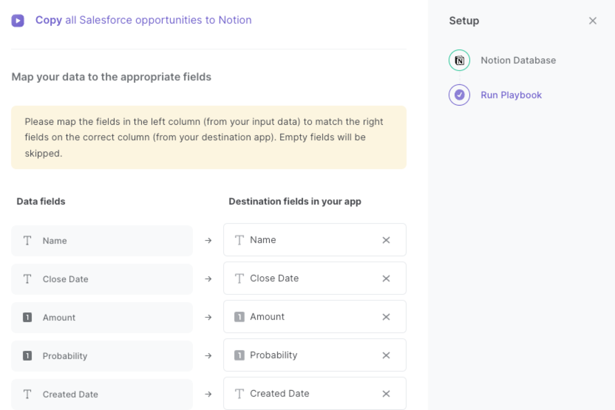Screen dimensions: 615x410
Task: Click the arrow between Amount fields
Action: click(208, 317)
